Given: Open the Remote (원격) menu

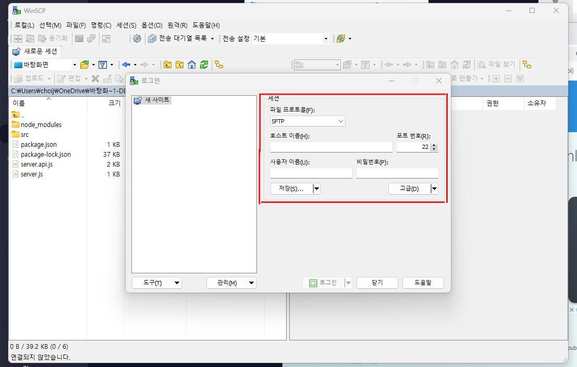Looking at the screenshot, I should pos(177,26).
